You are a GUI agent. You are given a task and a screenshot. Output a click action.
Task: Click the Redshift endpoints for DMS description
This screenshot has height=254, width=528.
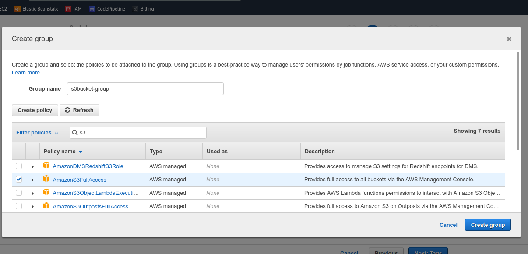coord(391,166)
